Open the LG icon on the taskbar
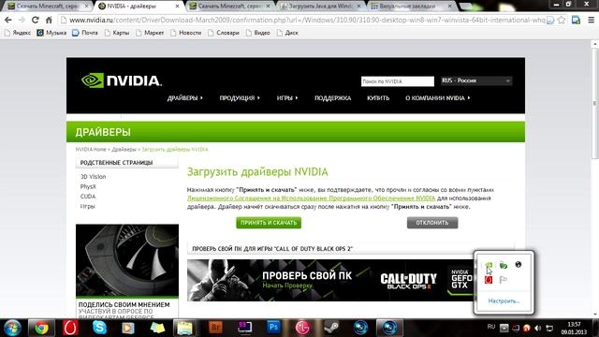Viewport: 599px width, 337px height. (302, 328)
